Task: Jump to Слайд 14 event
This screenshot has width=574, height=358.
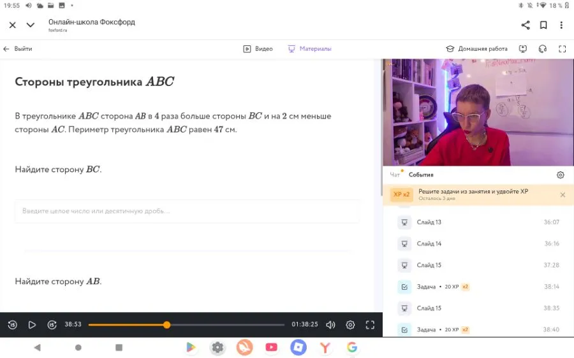Action: tap(478, 243)
